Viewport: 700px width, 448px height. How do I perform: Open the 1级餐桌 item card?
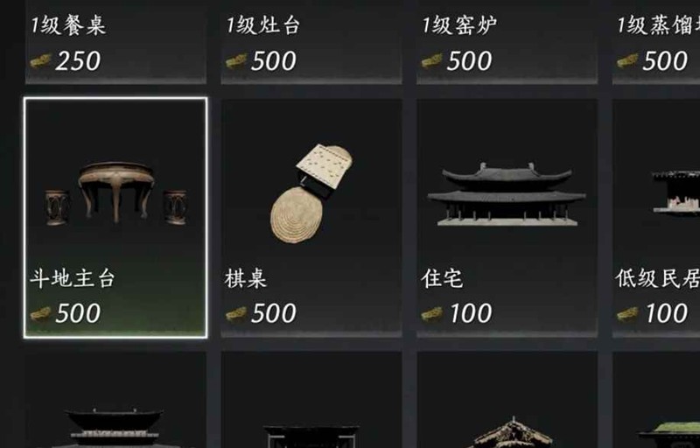115,42
